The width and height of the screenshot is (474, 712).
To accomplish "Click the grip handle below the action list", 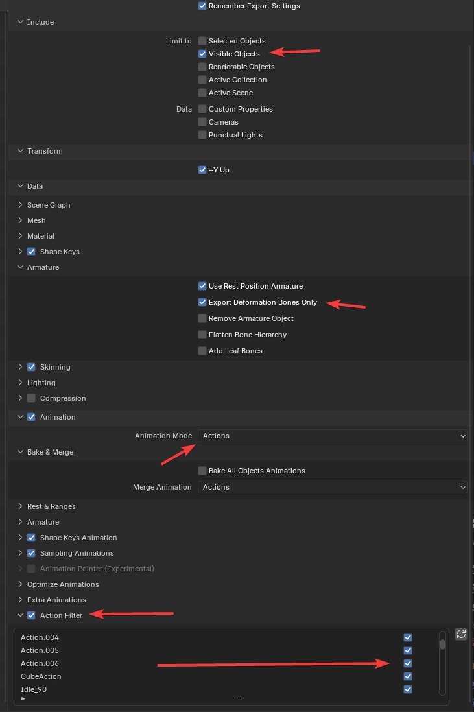I will [x=238, y=699].
